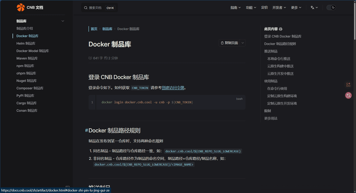This screenshot has width=356, height=193.
Task: Open the 定价 page
Action: pos(265,8)
